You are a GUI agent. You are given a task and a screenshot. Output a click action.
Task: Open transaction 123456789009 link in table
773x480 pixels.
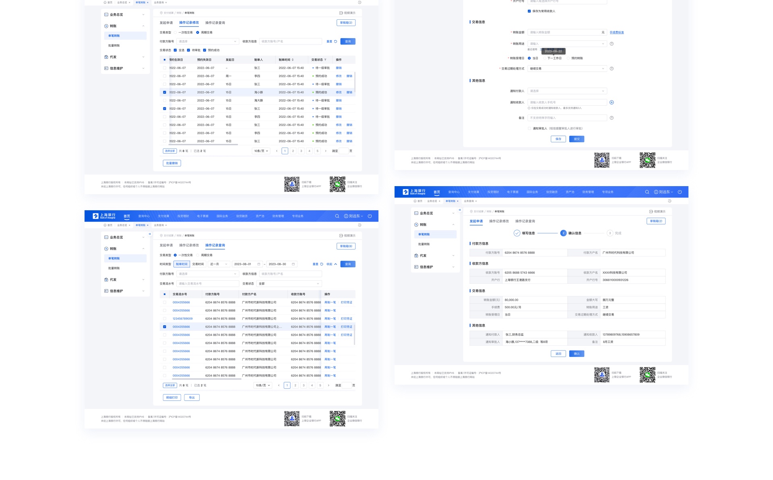182,319
